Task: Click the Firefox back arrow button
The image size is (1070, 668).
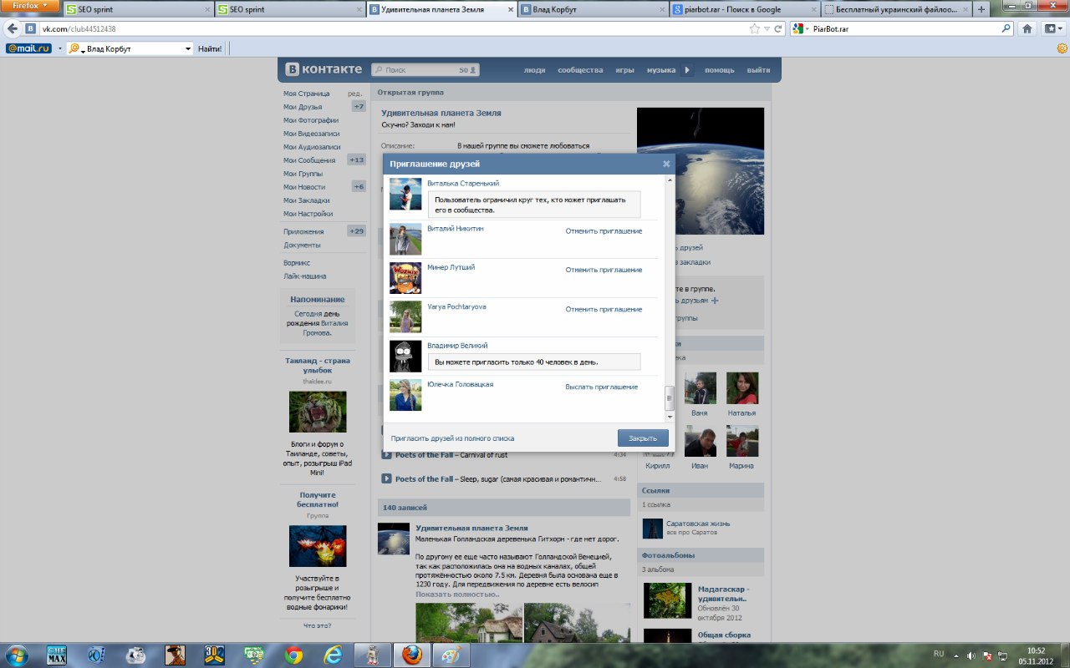Action: pos(13,28)
